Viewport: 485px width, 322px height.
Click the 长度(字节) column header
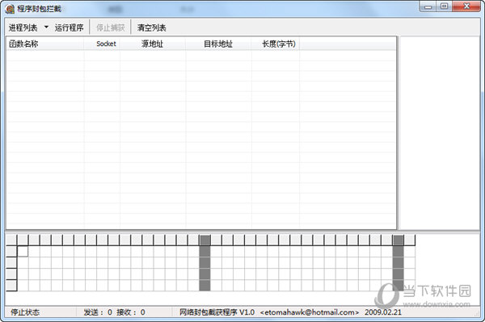point(276,44)
